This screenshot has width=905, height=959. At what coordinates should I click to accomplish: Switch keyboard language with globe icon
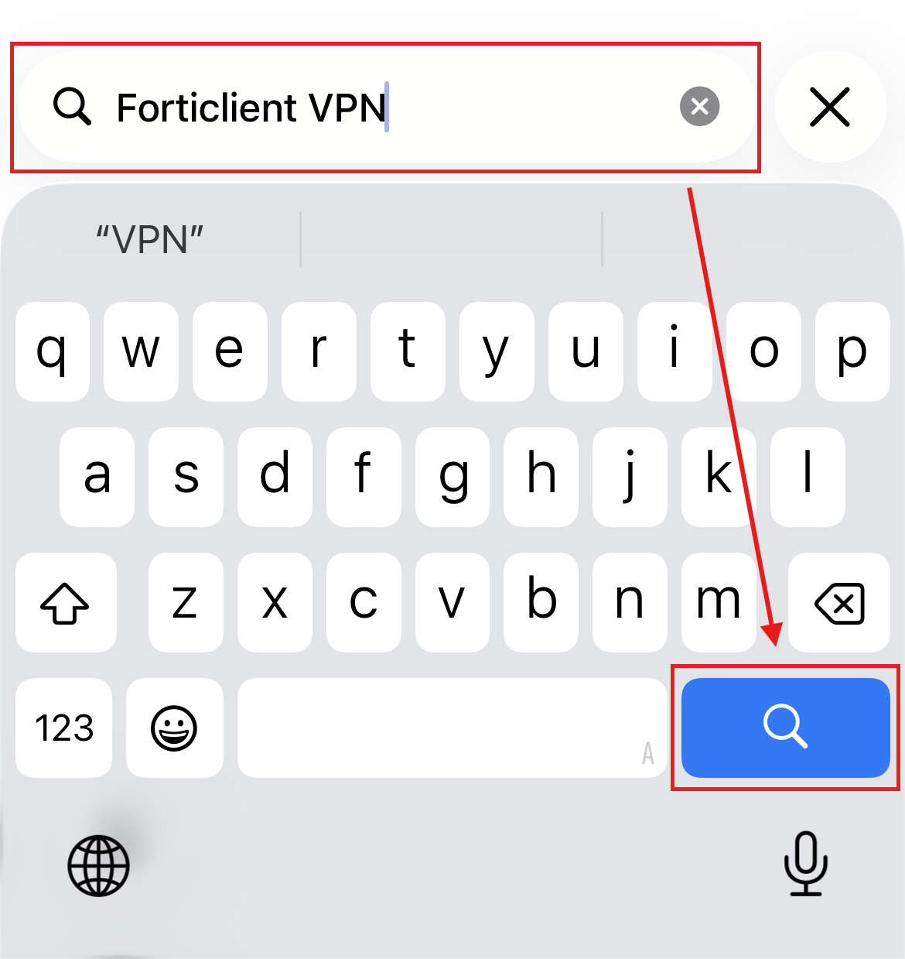tap(98, 865)
